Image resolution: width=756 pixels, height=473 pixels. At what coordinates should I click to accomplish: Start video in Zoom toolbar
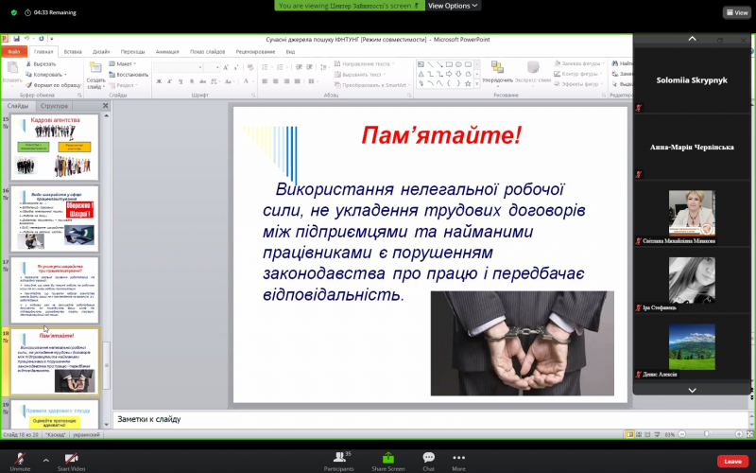(71, 462)
